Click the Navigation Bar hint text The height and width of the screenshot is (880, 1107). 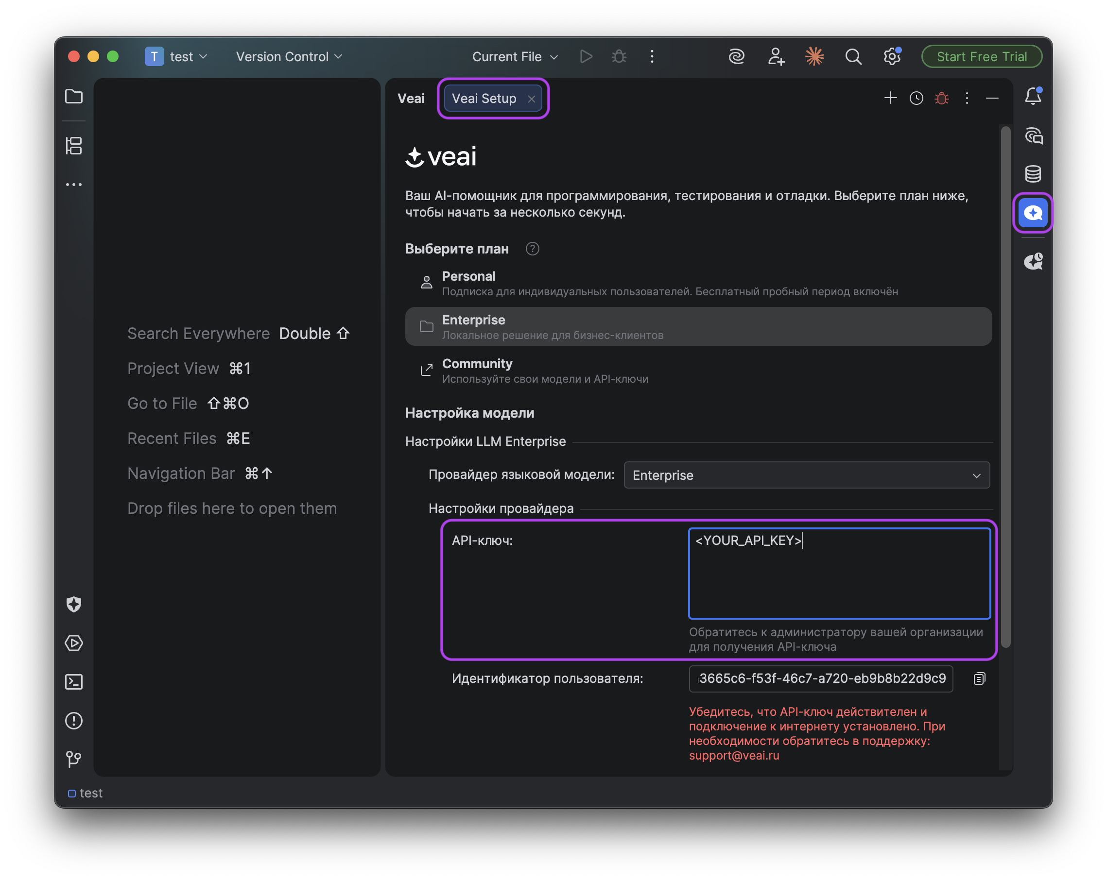181,473
